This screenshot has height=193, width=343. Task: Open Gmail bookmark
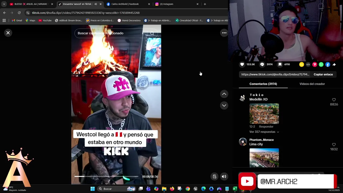[x=17, y=20]
